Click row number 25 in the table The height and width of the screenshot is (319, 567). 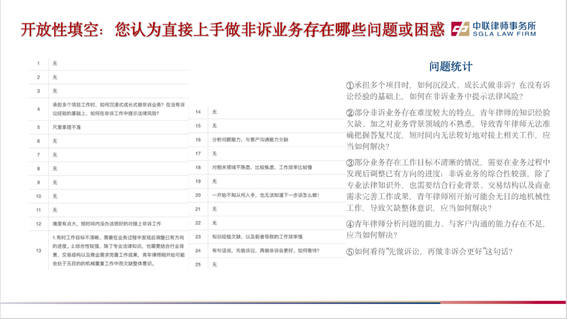click(198, 264)
